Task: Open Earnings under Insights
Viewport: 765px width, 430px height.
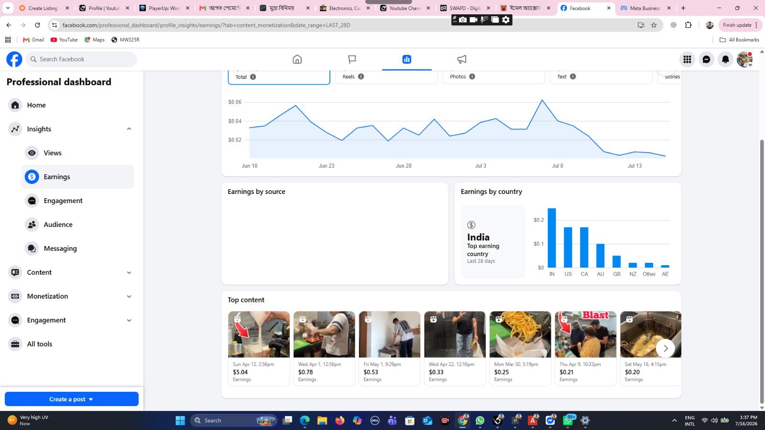Action: 77,177
